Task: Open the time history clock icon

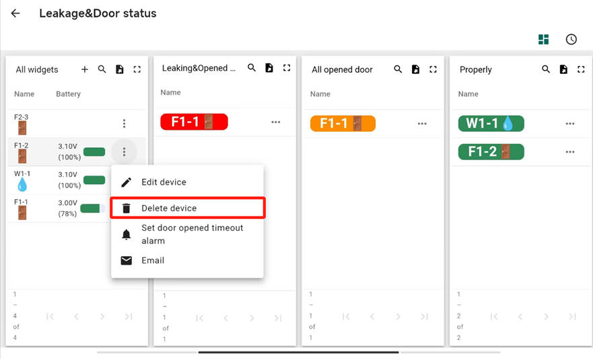Action: point(571,40)
